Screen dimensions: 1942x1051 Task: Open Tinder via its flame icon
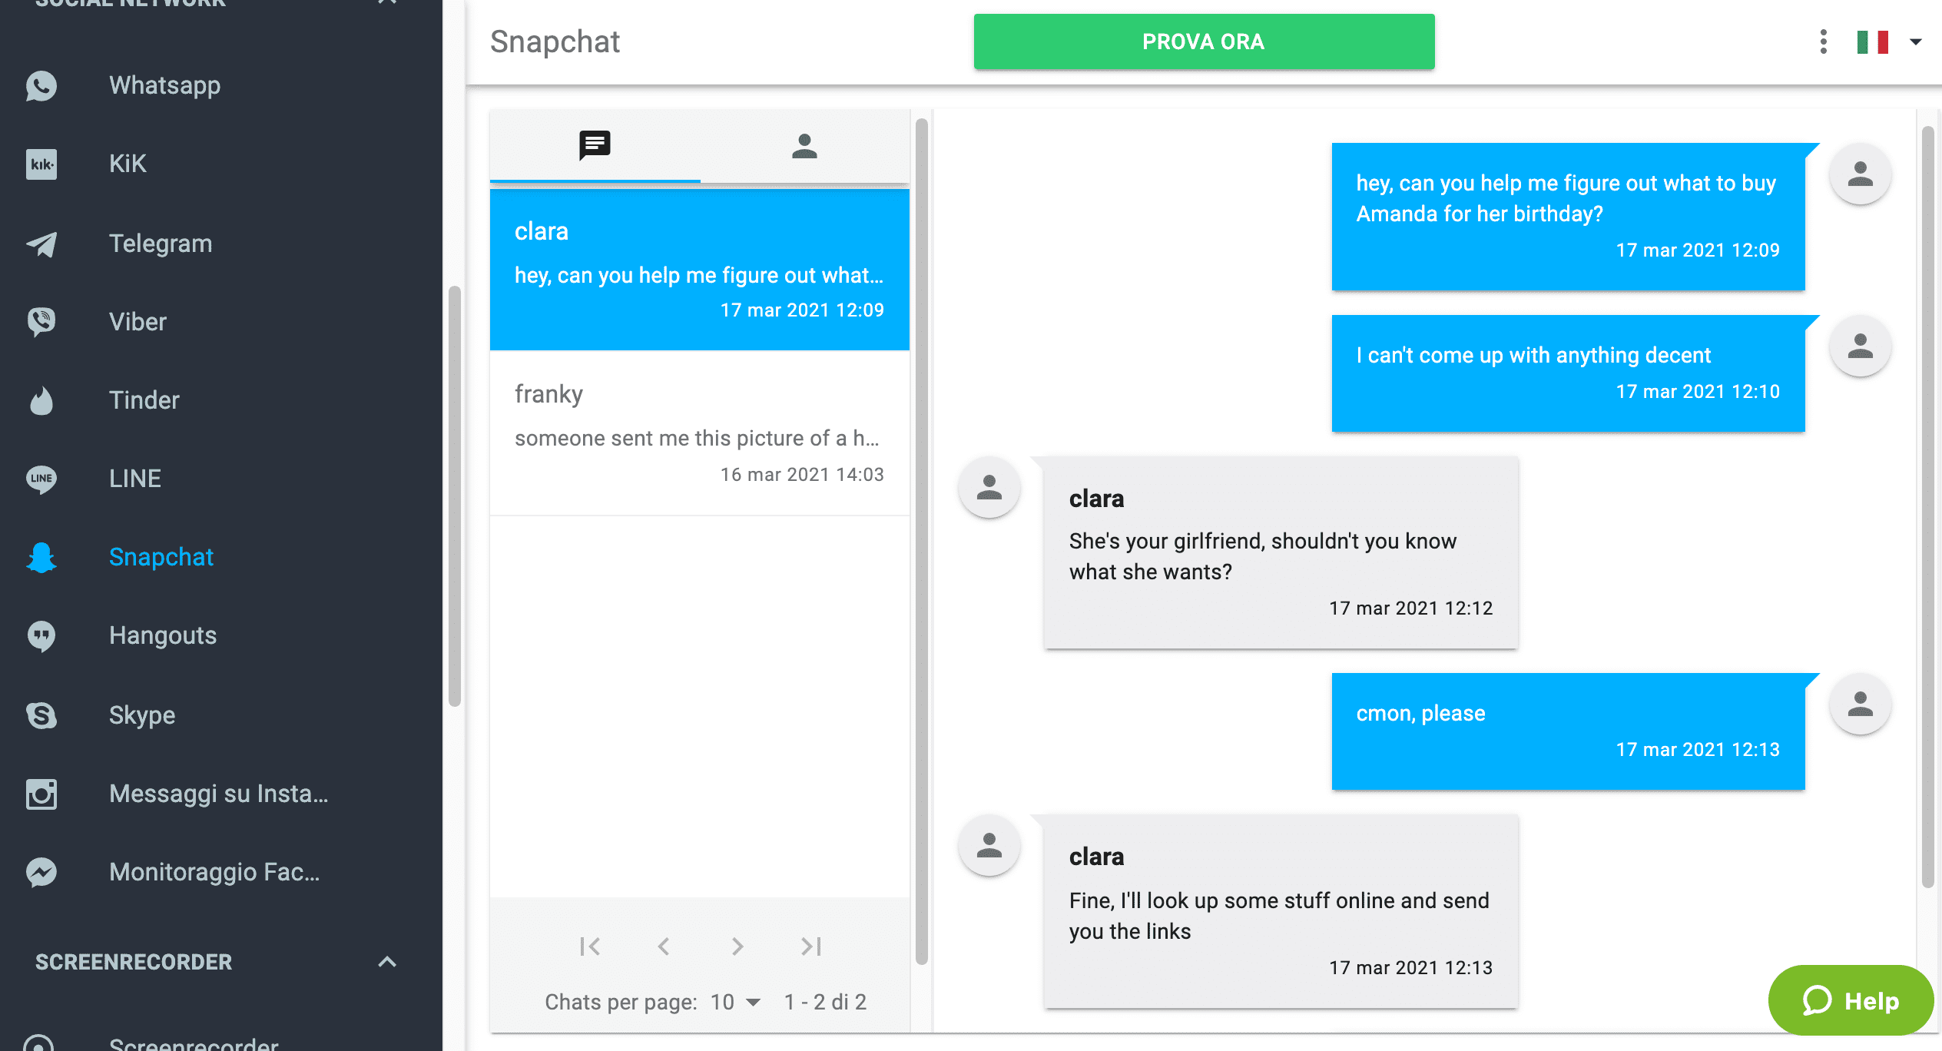pyautogui.click(x=41, y=400)
